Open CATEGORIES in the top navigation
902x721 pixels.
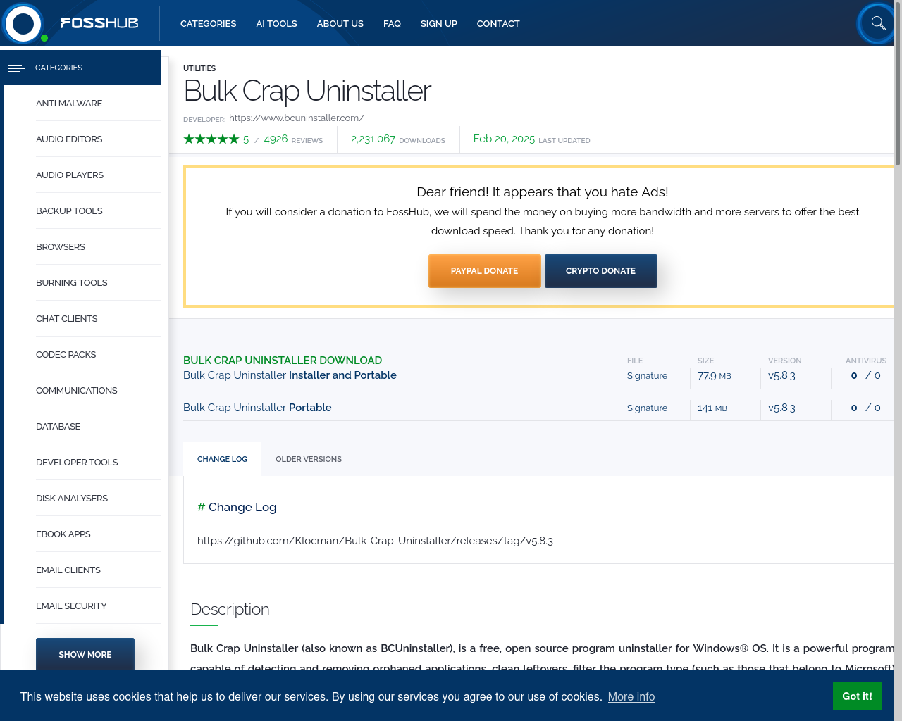pyautogui.click(x=209, y=24)
